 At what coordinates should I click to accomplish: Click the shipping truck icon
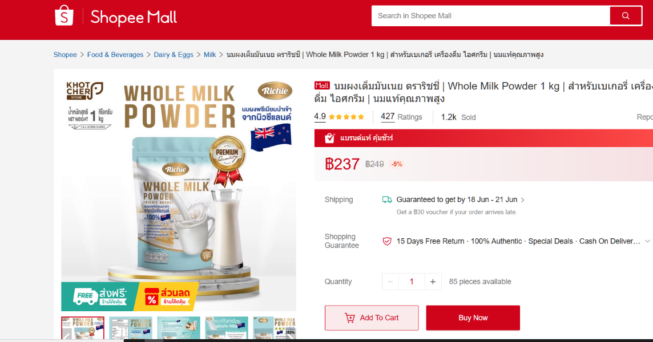pyautogui.click(x=387, y=199)
